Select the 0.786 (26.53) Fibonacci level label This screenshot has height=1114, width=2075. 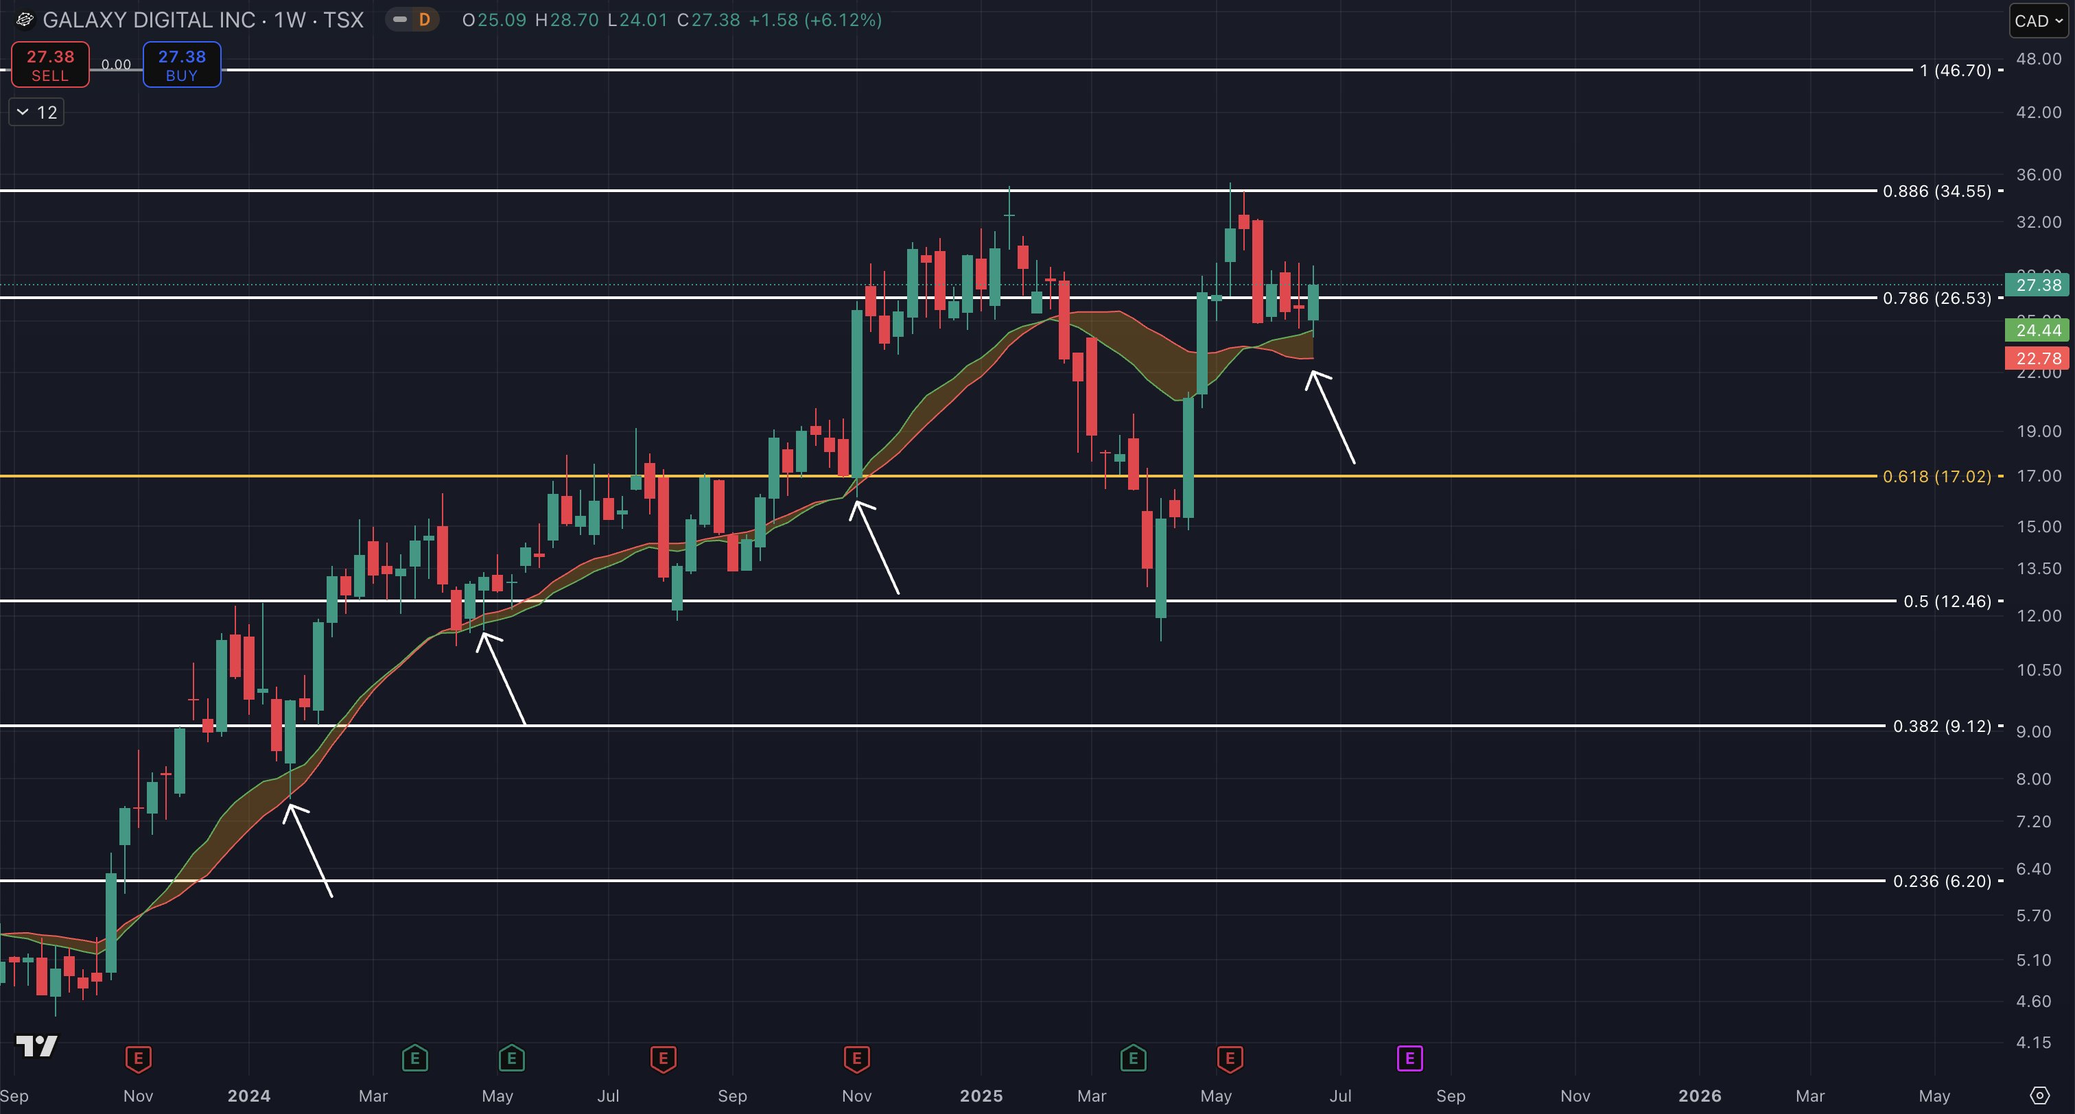[x=1937, y=299]
